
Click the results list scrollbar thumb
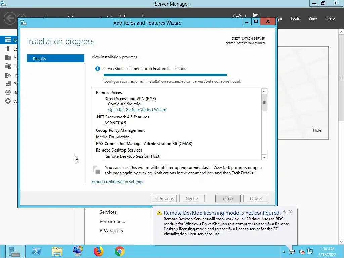tap(264, 102)
